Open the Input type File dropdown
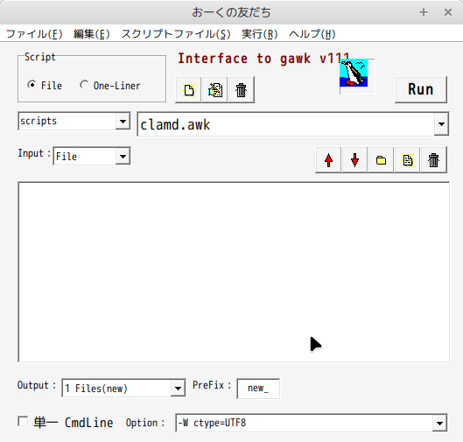This screenshot has height=442, width=463. click(123, 156)
